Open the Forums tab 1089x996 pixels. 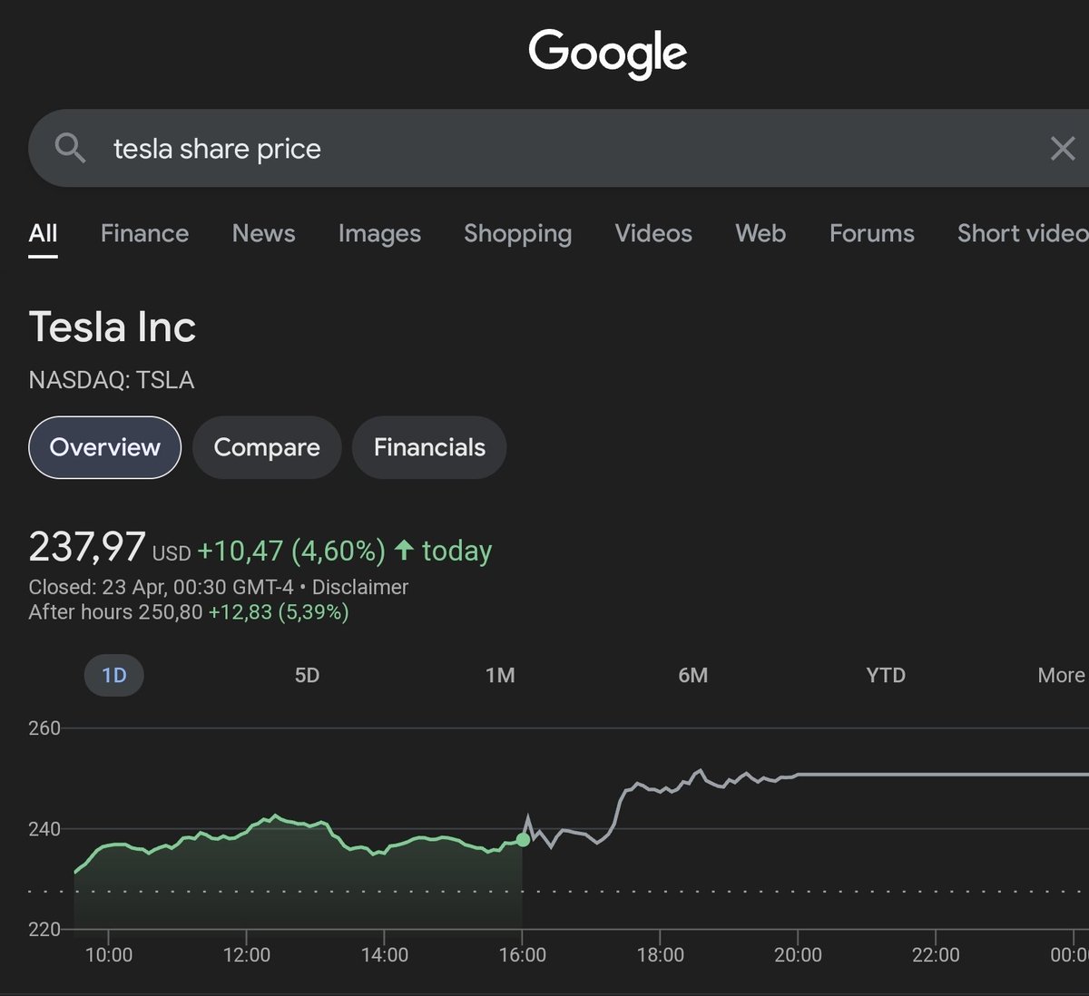point(871,233)
